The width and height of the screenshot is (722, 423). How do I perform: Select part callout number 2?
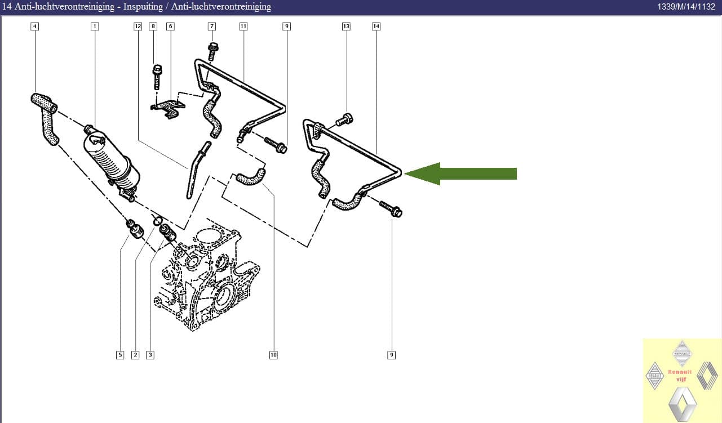(135, 355)
